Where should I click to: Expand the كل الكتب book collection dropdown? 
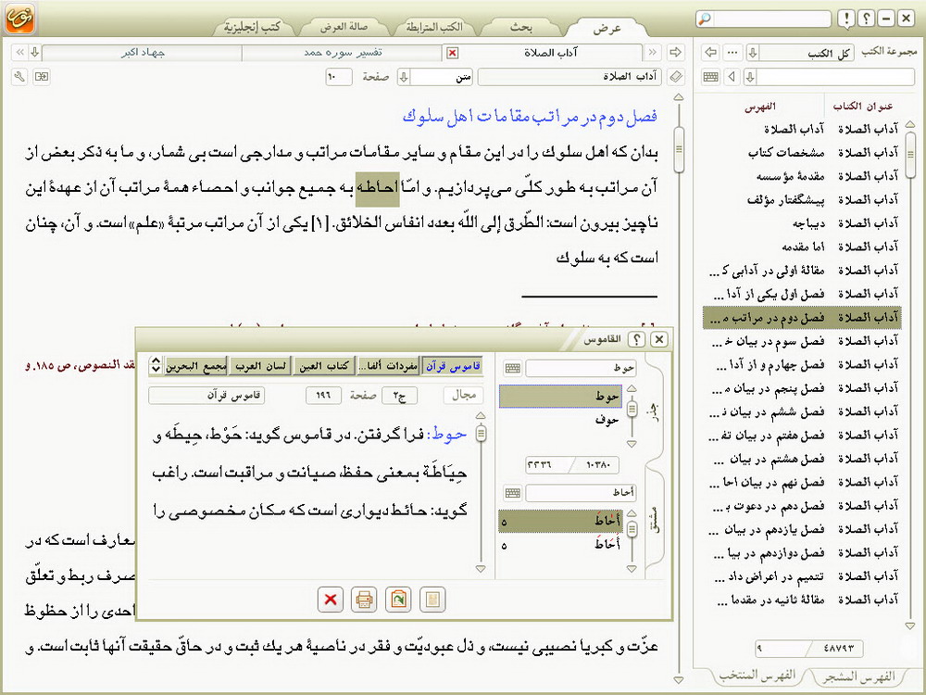[752, 53]
